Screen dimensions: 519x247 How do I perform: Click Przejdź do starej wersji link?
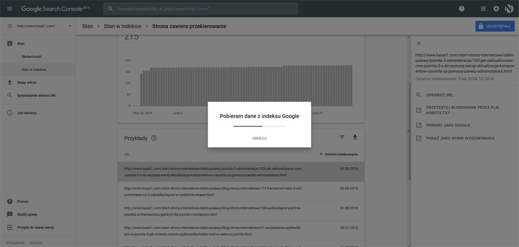point(36,227)
